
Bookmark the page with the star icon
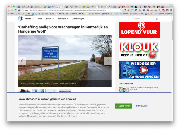(121, 10)
